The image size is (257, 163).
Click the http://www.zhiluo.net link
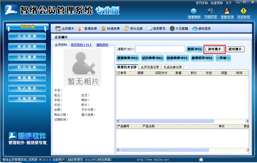[153, 159]
